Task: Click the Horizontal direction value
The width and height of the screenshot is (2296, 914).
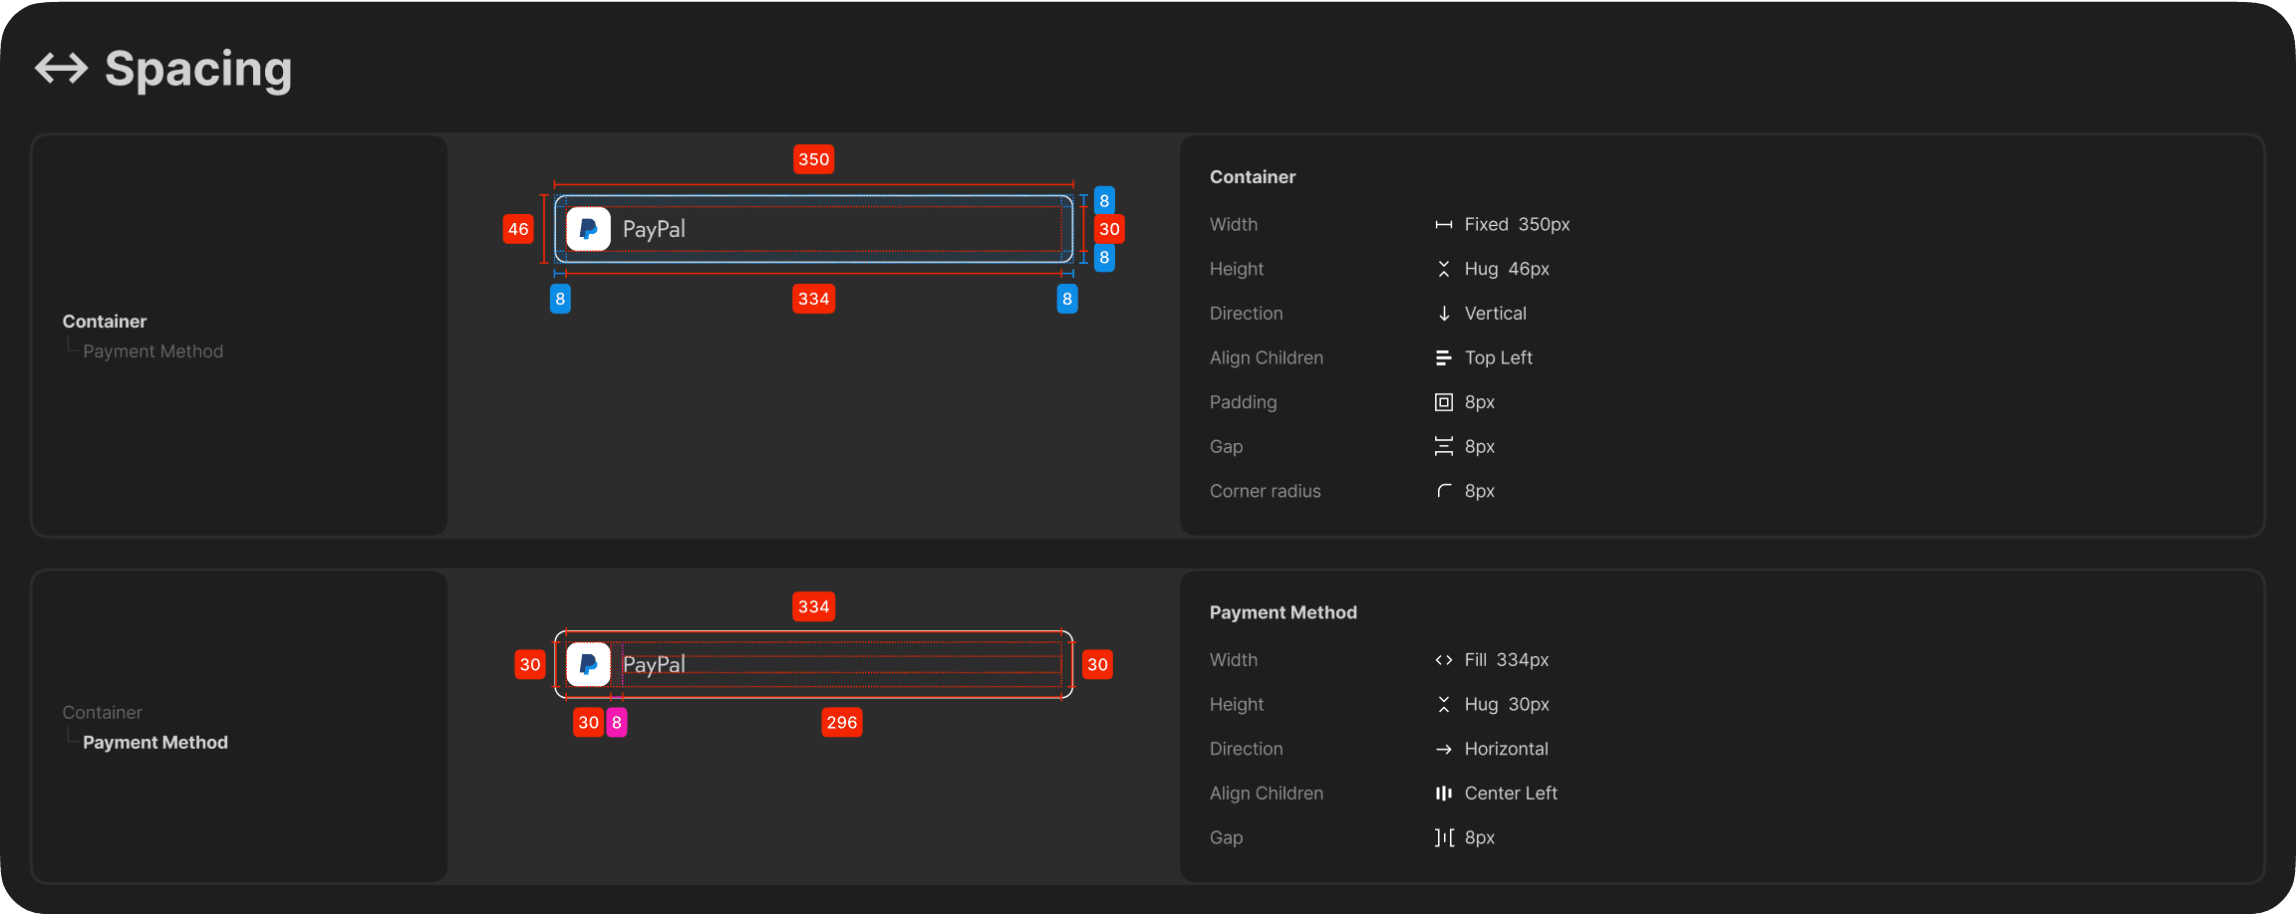Action: pos(1507,749)
